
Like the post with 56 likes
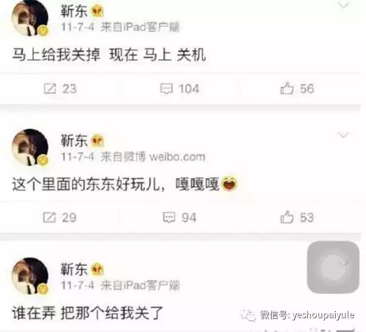[297, 89]
